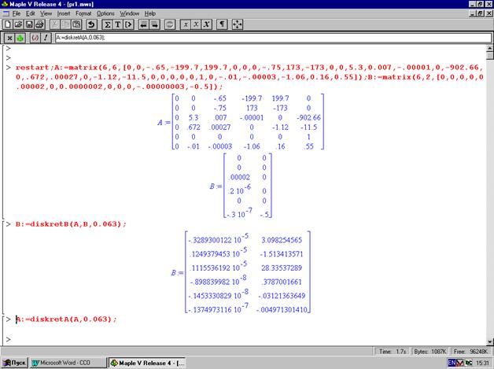Viewport: 494px width, 369px height.
Task: Set zoom to the smallest x magnification
Action: coord(186,24)
